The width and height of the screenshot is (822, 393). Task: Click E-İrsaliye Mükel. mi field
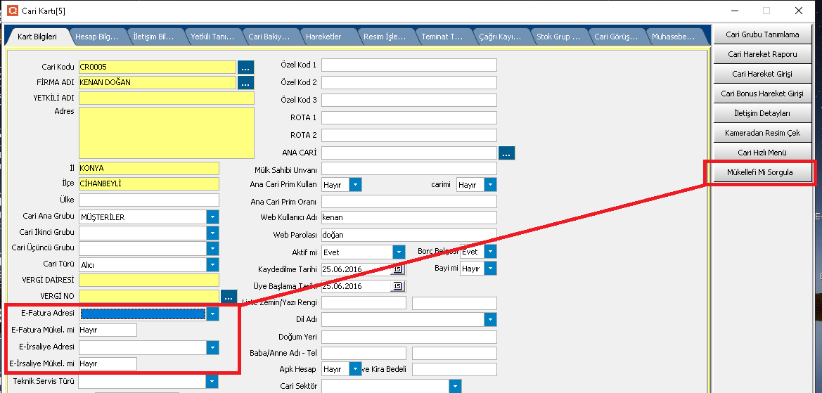(108, 363)
